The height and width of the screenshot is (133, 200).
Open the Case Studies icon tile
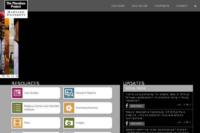[x=17, y=93]
